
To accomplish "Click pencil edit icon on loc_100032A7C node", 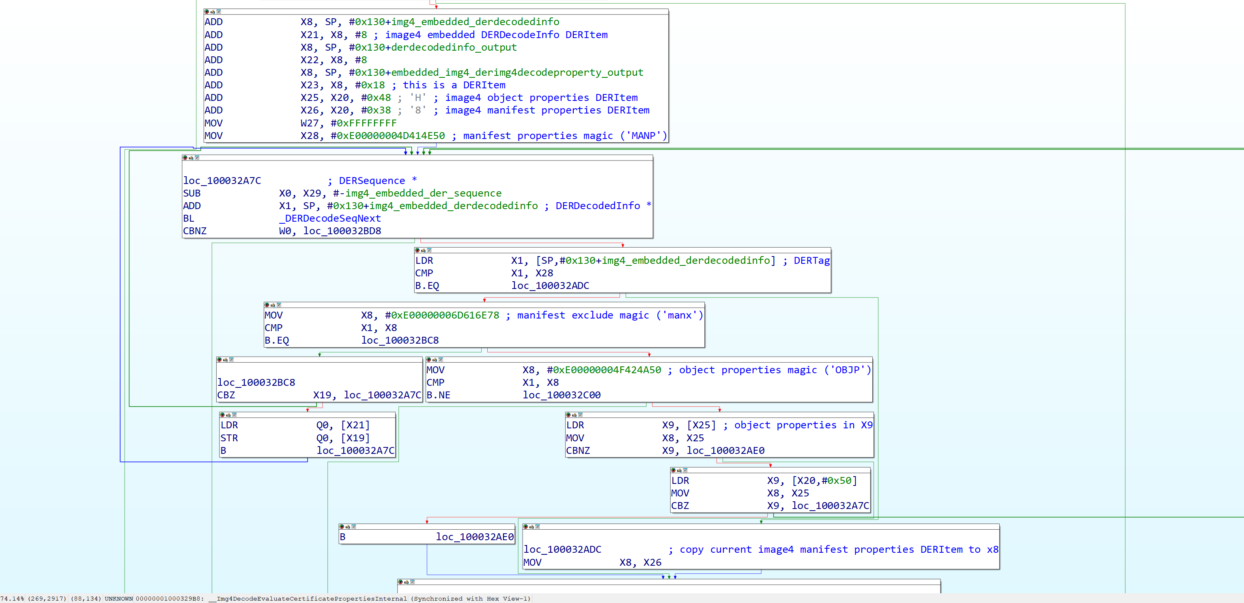I will pyautogui.click(x=191, y=158).
